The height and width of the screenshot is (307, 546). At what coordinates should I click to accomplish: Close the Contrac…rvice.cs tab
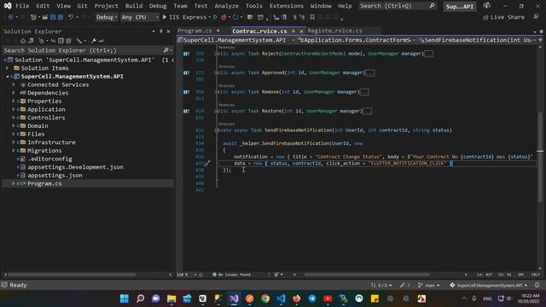(301, 32)
